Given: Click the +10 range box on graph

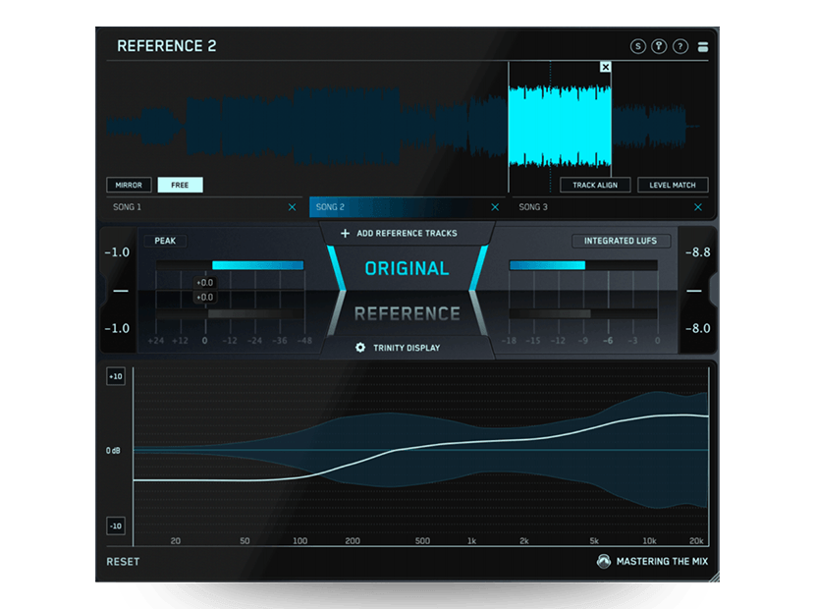Looking at the screenshot, I should point(116,376).
